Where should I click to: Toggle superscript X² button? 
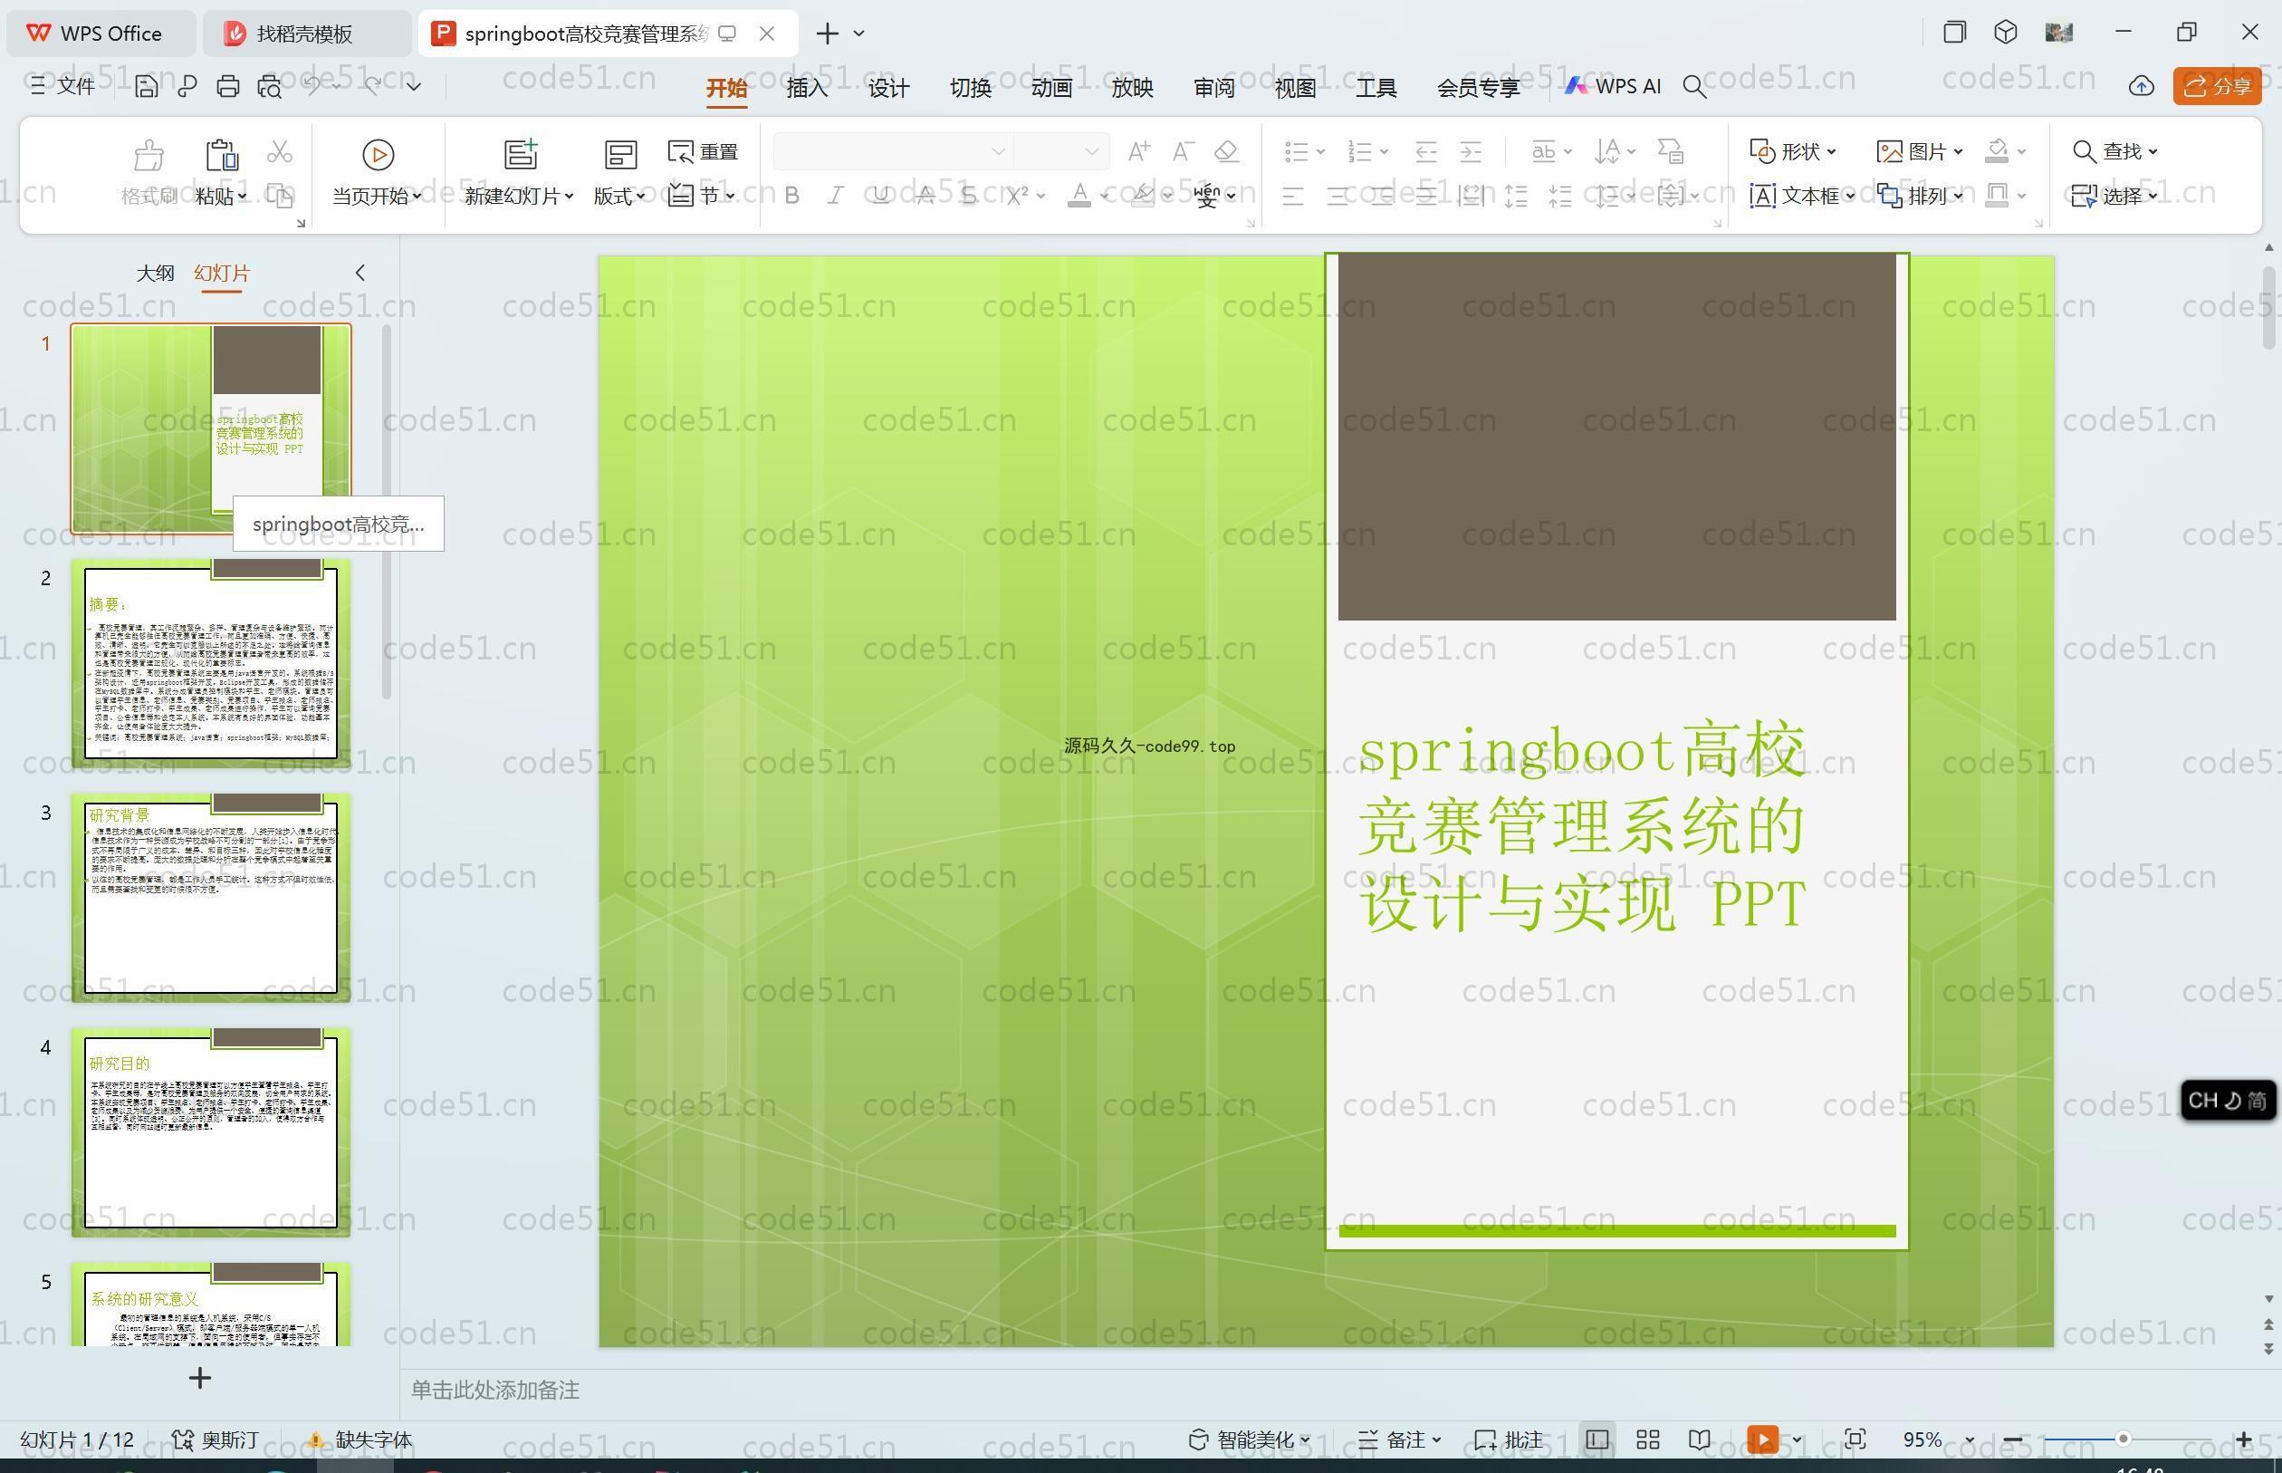[x=1017, y=196]
